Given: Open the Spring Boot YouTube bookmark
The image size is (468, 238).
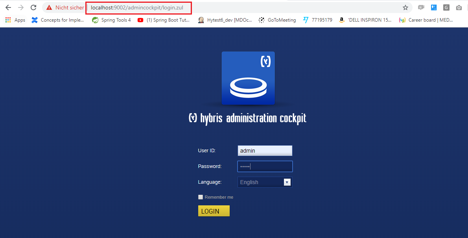Looking at the screenshot, I should tap(164, 20).
